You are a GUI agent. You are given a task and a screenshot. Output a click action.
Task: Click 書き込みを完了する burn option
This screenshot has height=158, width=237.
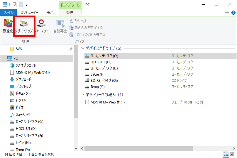click(x=86, y=28)
